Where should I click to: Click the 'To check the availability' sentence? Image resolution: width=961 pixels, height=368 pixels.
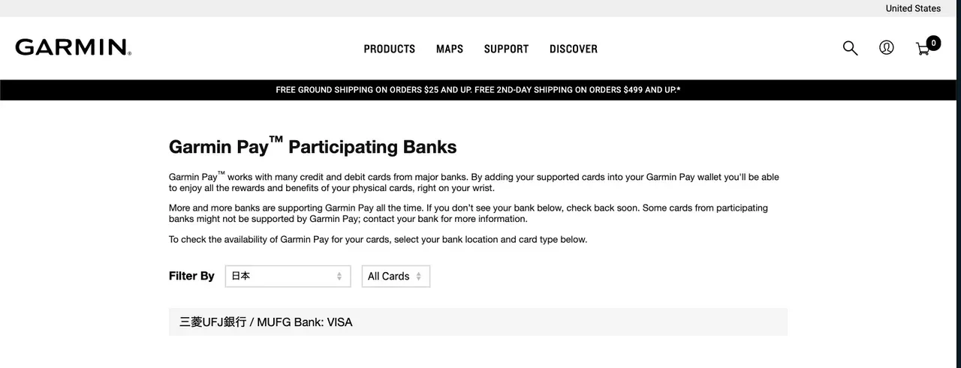[x=378, y=240]
